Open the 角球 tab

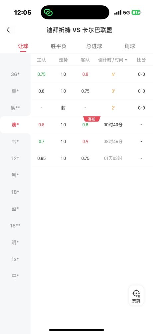(x=130, y=46)
